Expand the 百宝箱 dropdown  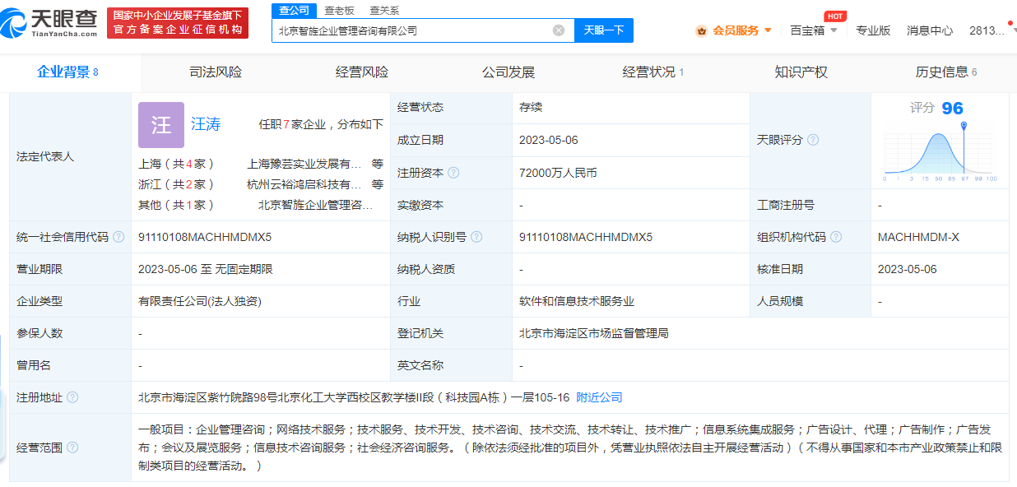click(x=834, y=30)
